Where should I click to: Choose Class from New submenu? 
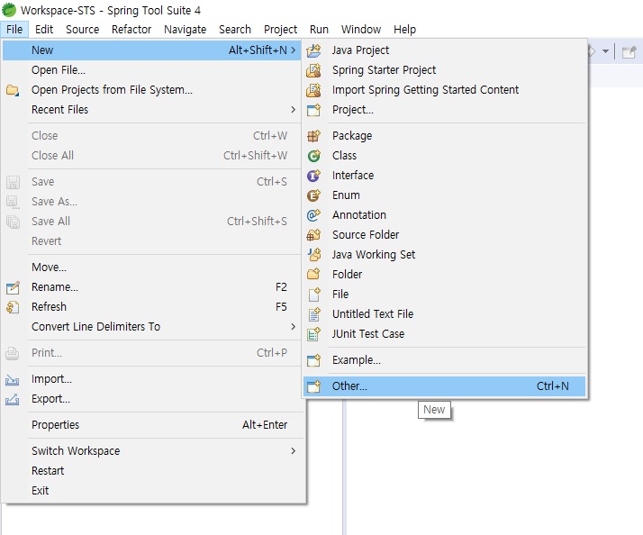click(x=445, y=156)
